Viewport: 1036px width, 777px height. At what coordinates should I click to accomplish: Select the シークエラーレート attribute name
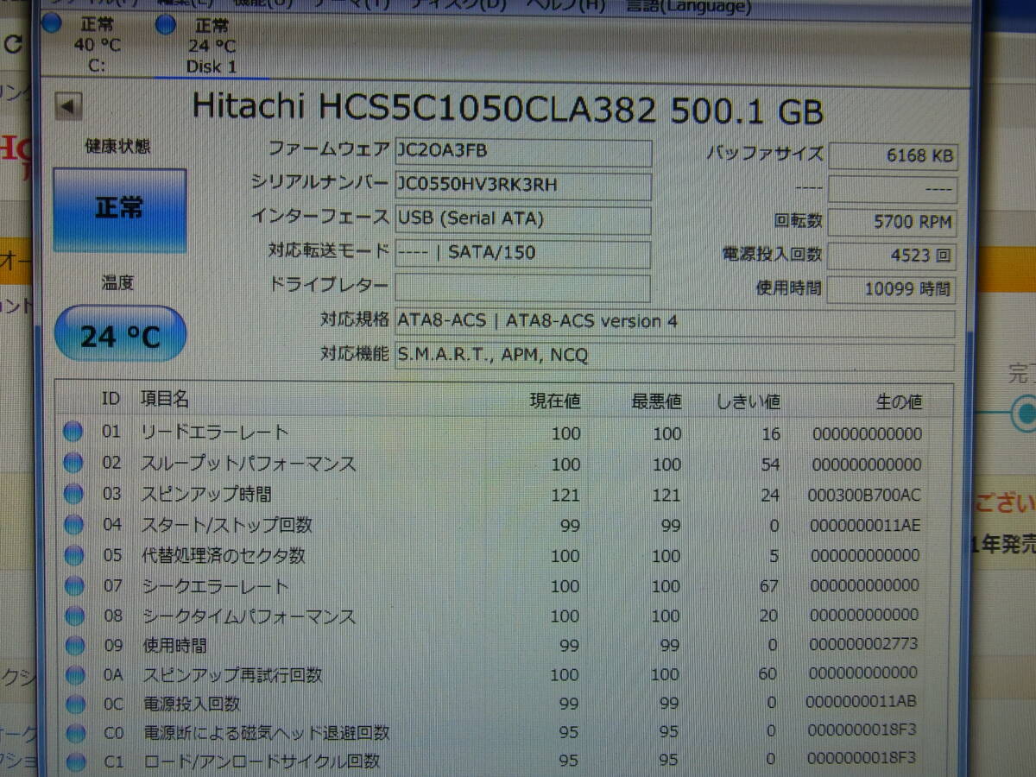click(x=216, y=586)
